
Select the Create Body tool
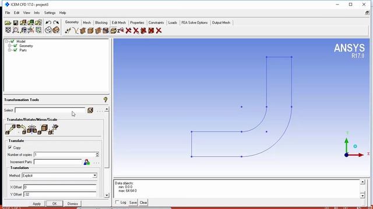[90, 31]
